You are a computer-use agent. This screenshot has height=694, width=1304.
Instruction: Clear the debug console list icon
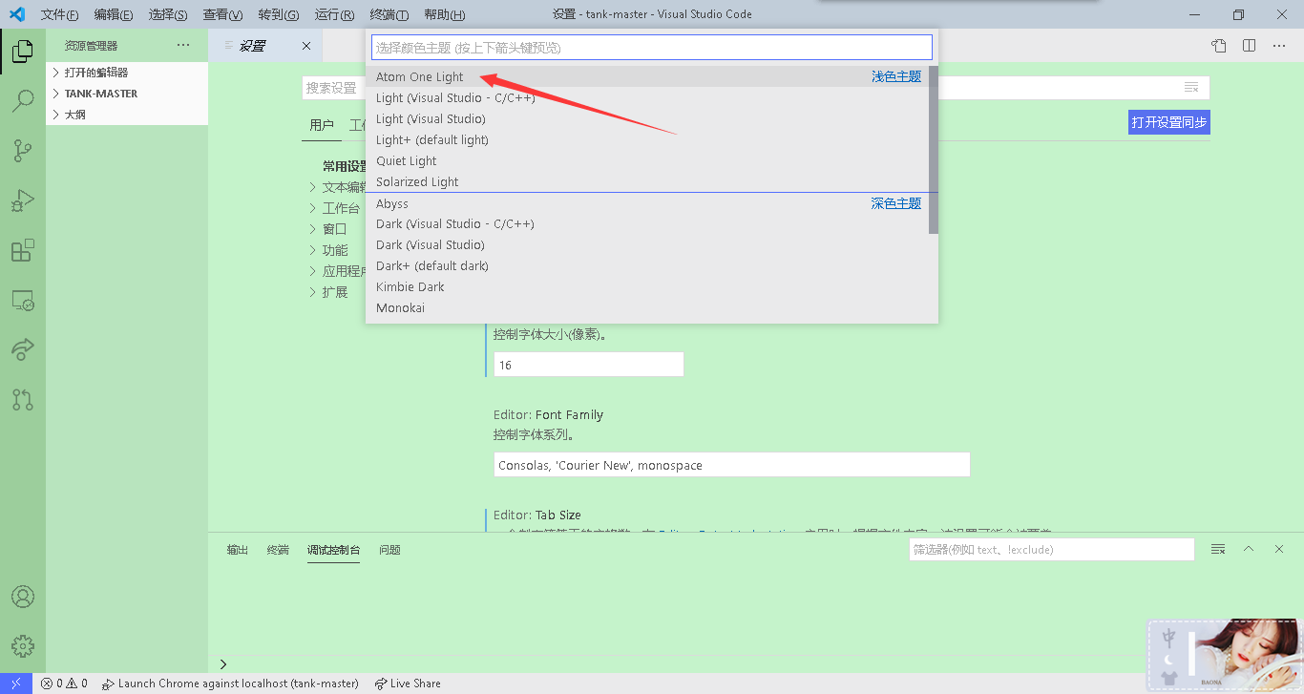[1218, 549]
